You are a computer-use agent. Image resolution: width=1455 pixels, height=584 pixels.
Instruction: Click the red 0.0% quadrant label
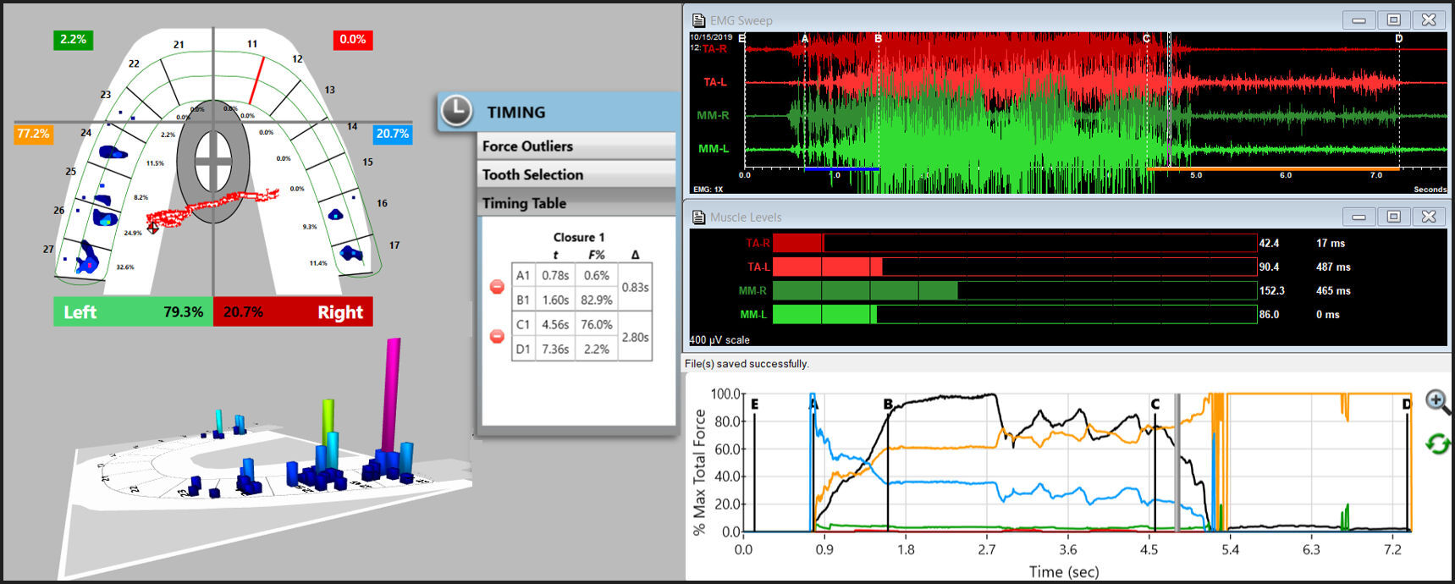[353, 39]
